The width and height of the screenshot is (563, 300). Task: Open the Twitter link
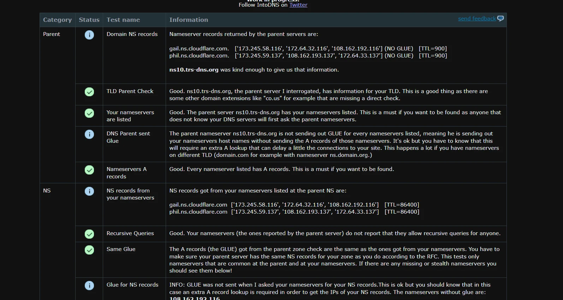coord(298,5)
